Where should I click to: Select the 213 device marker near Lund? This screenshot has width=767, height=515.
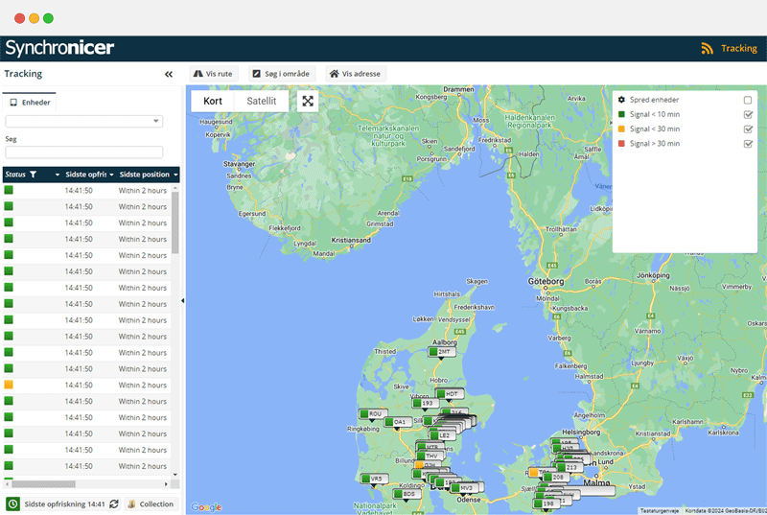pos(569,467)
